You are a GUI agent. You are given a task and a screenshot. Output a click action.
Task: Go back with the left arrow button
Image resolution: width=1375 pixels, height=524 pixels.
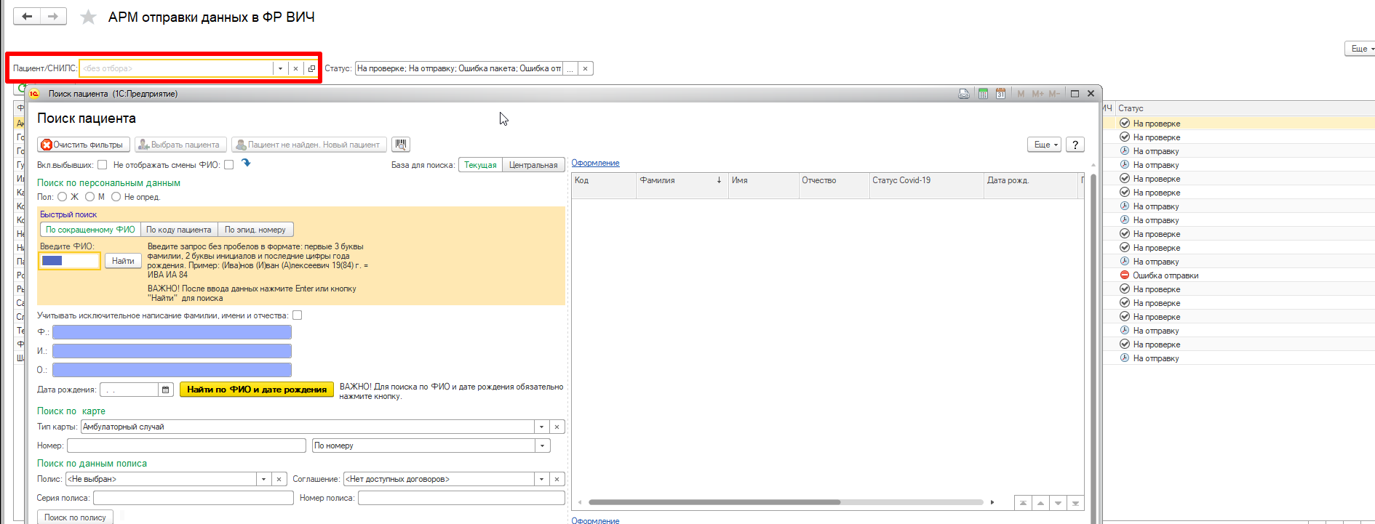point(27,16)
